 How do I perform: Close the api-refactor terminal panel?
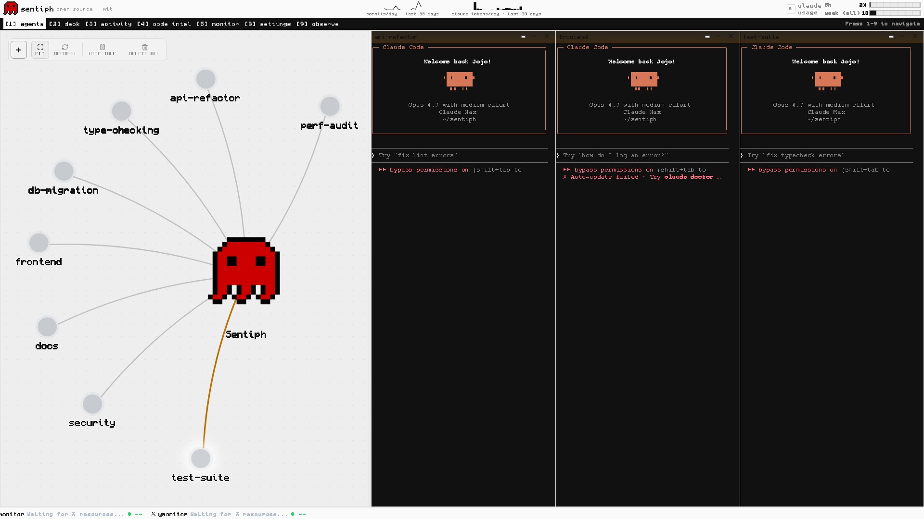point(547,37)
